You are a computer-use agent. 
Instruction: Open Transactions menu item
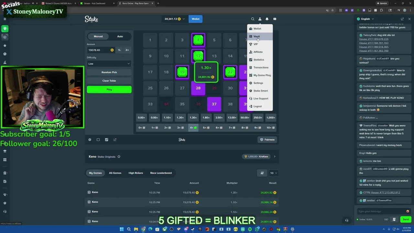260,67
